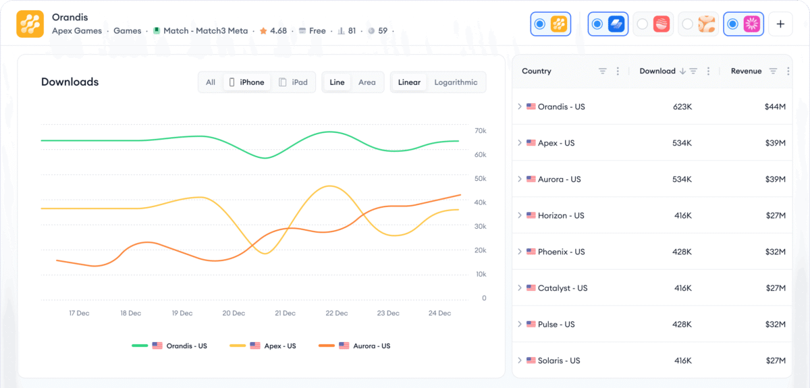Switch scale to Logarithmic
Viewport: 810px width, 388px height.
456,82
